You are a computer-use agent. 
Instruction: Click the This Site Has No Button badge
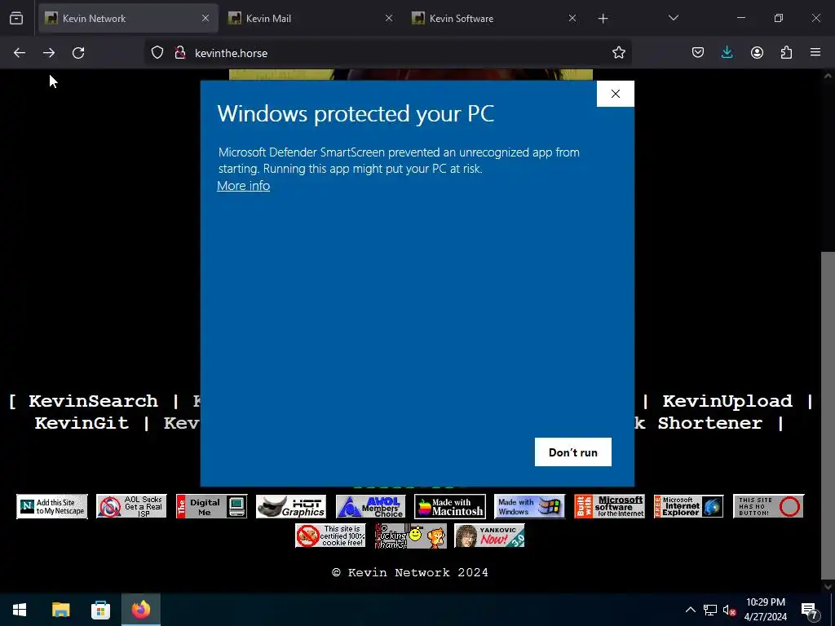point(768,506)
